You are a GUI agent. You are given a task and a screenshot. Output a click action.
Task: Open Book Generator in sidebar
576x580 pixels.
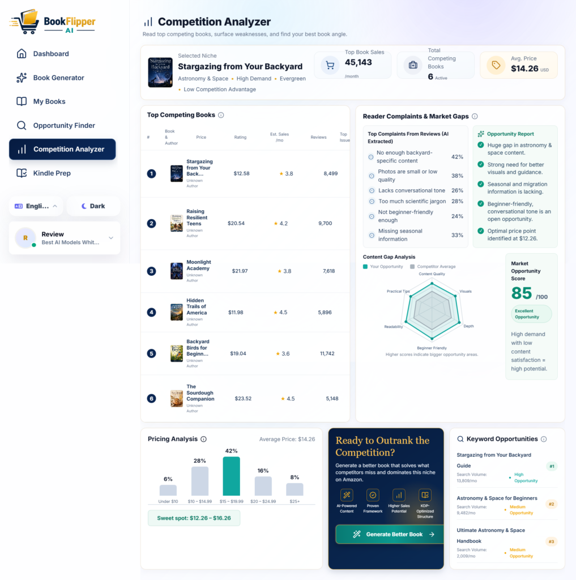(x=62, y=78)
